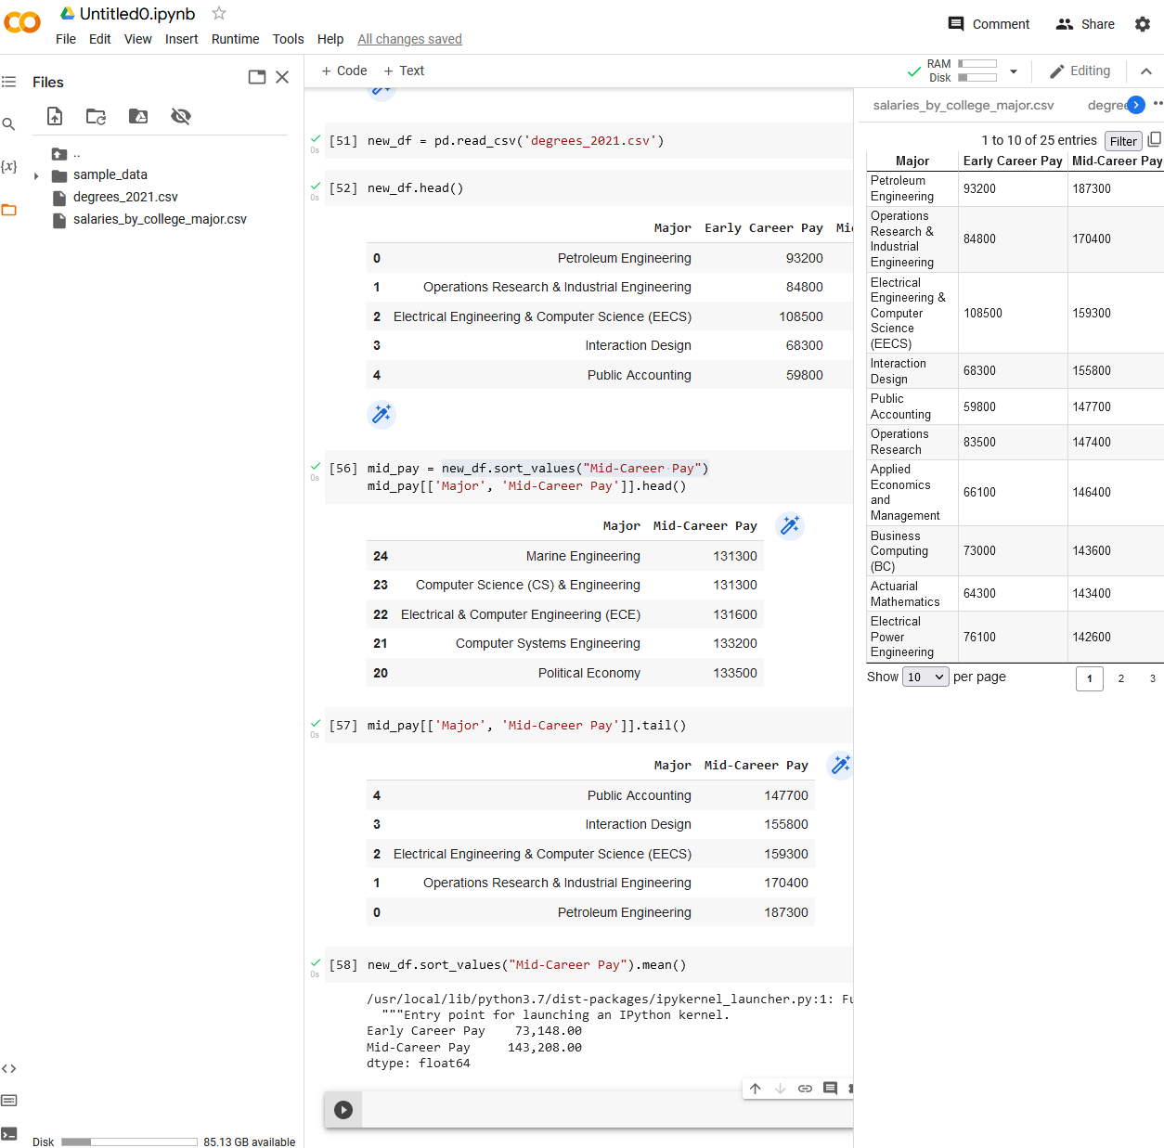Open the Runtime menu

pos(235,39)
